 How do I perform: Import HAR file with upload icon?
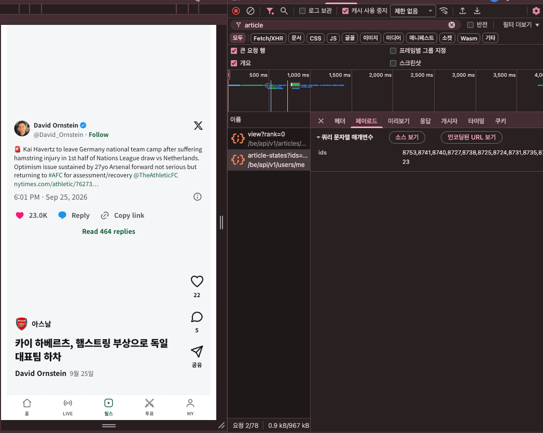click(462, 11)
